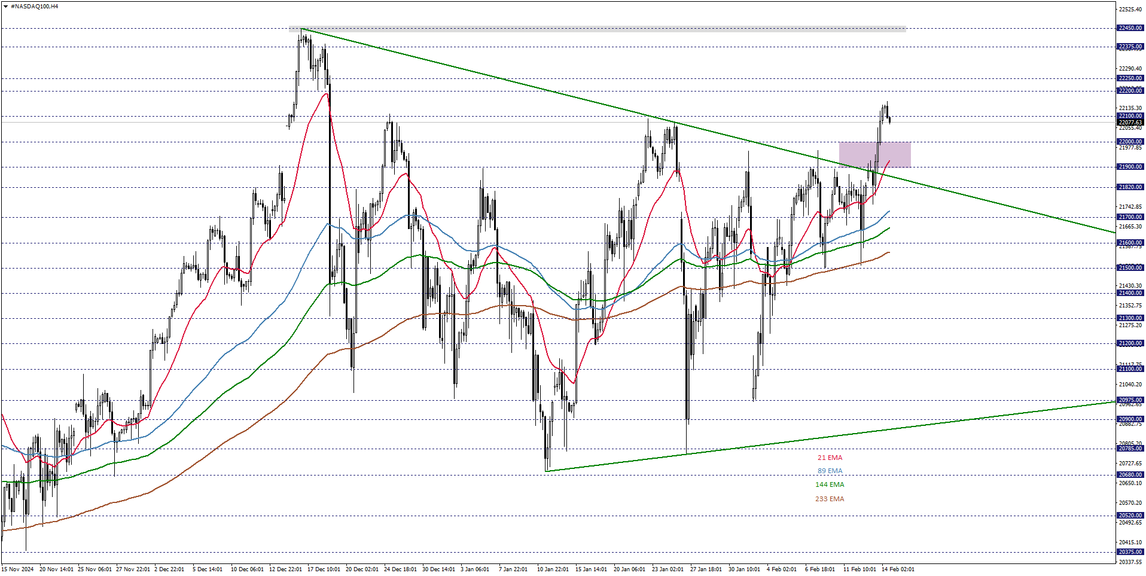Click the 17 Dec 10:01 time axis label

point(324,569)
